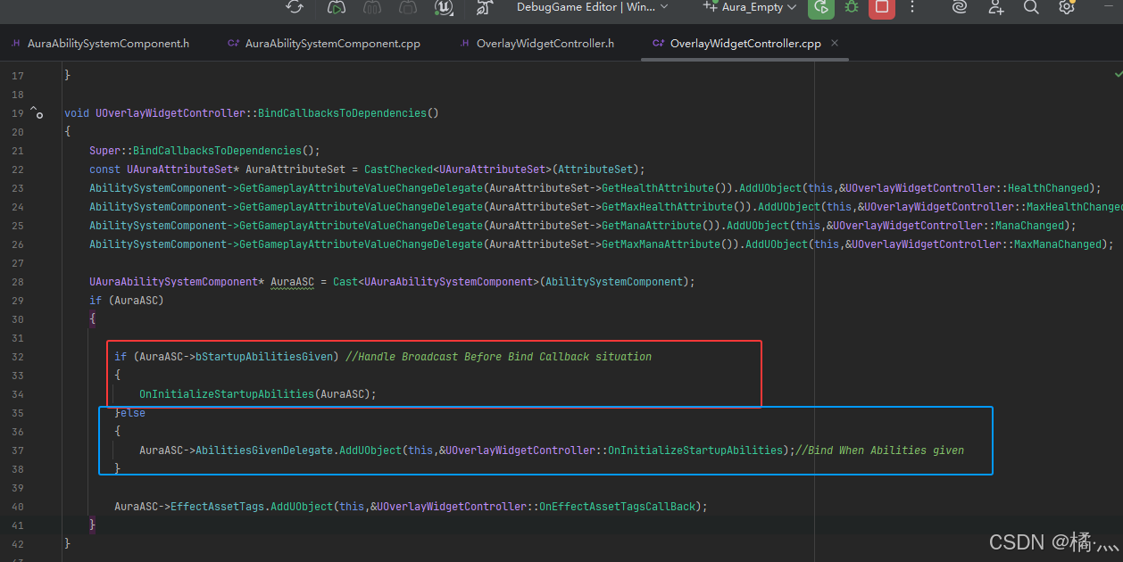This screenshot has width=1123, height=562.
Task: Click the else keyword on line 35
Action: 133,413
